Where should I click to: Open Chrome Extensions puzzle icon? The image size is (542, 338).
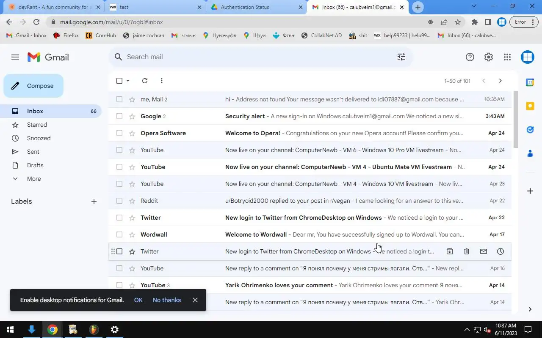tap(475, 22)
